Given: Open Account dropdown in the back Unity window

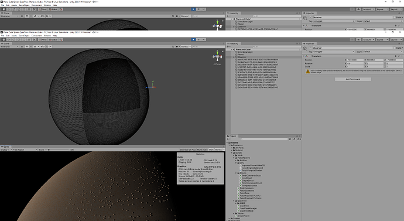Looking at the screenshot, I should pos(368,9).
